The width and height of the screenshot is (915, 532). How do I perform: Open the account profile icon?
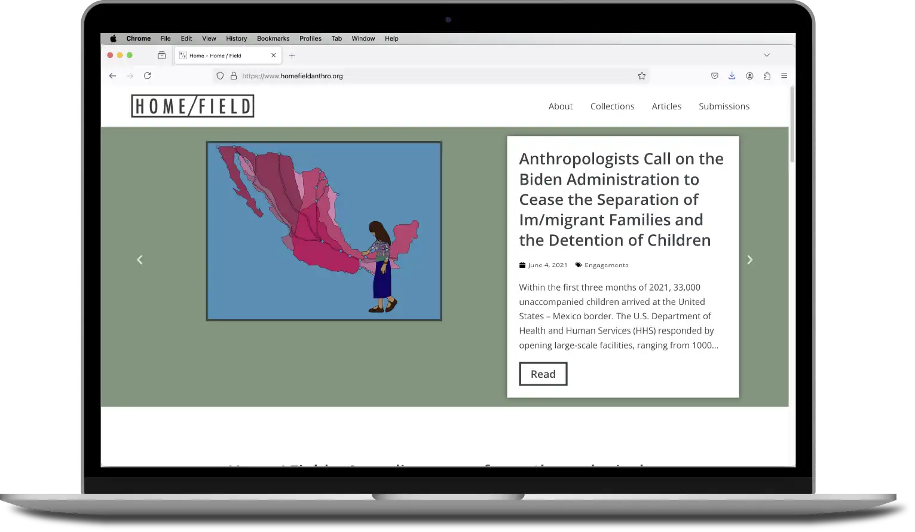tap(749, 76)
